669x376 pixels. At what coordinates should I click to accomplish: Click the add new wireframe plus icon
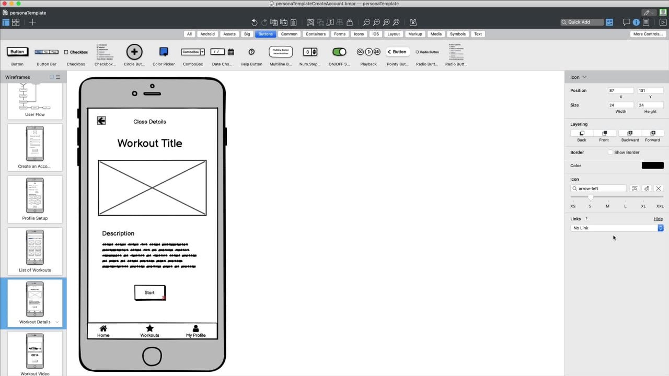[32, 22]
